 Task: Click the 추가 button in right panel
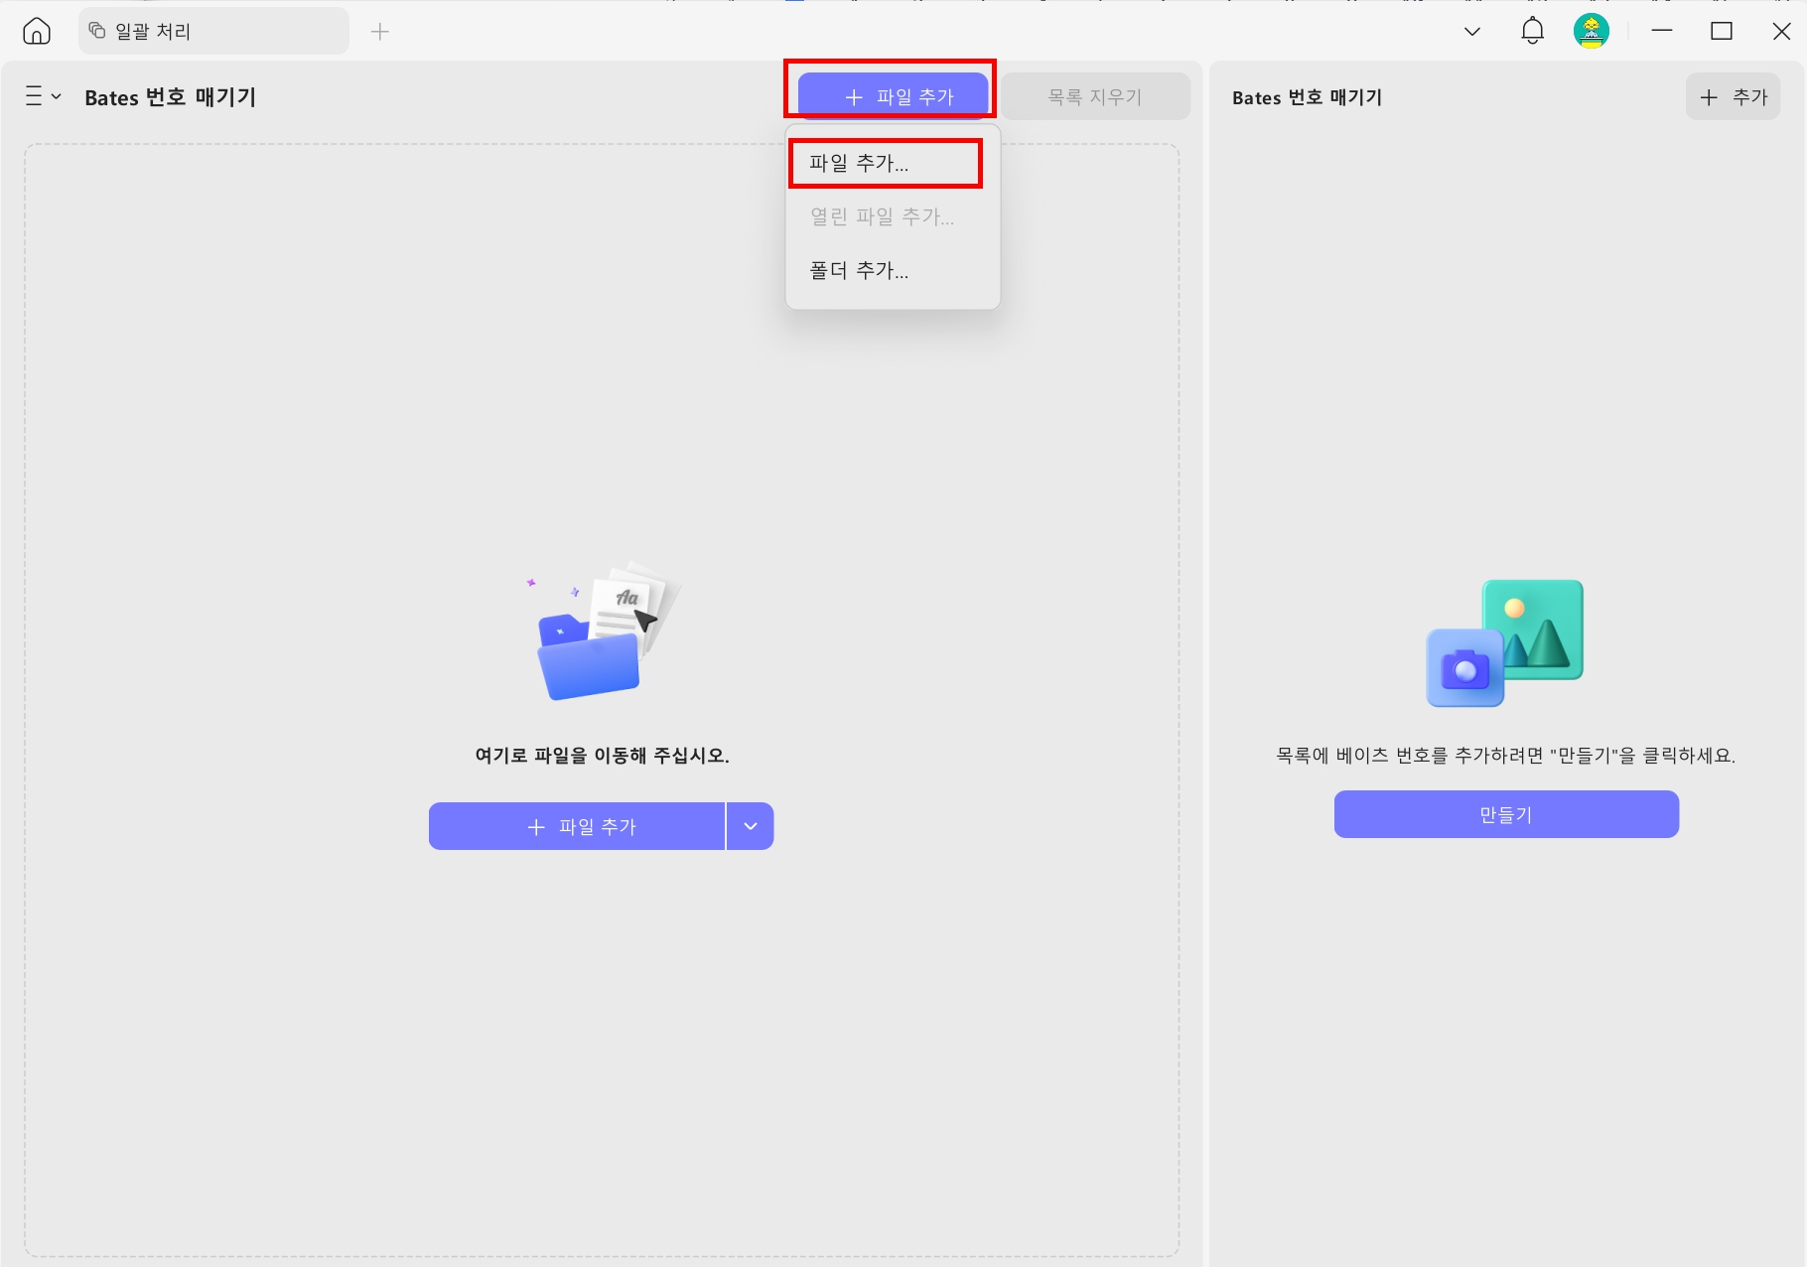(x=1733, y=96)
